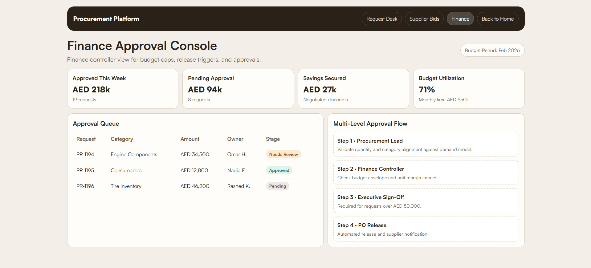Viewport: 591px width, 268px height.
Task: Click the Finance Approval Console heading
Action: click(x=142, y=46)
